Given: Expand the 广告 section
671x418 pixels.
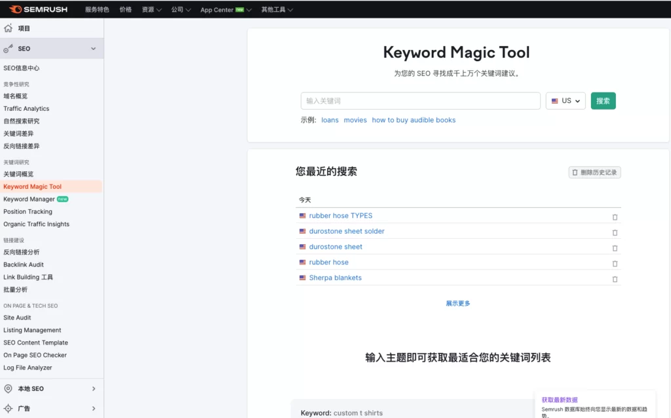Looking at the screenshot, I should pos(94,408).
